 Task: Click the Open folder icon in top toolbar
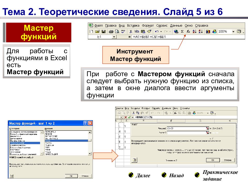click(97, 32)
